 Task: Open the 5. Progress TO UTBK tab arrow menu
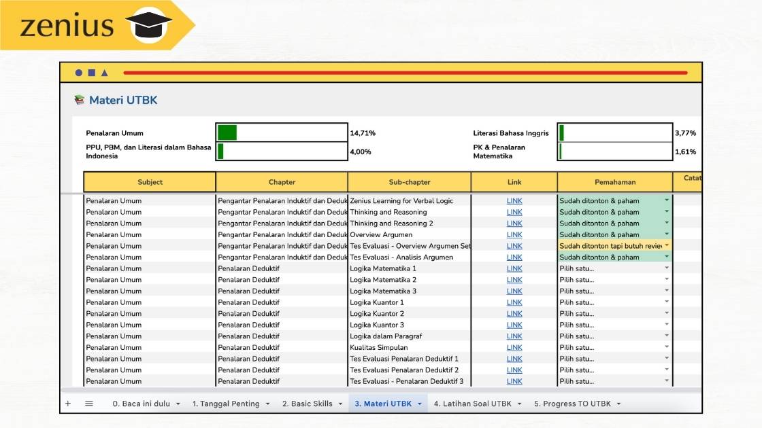[618, 404]
